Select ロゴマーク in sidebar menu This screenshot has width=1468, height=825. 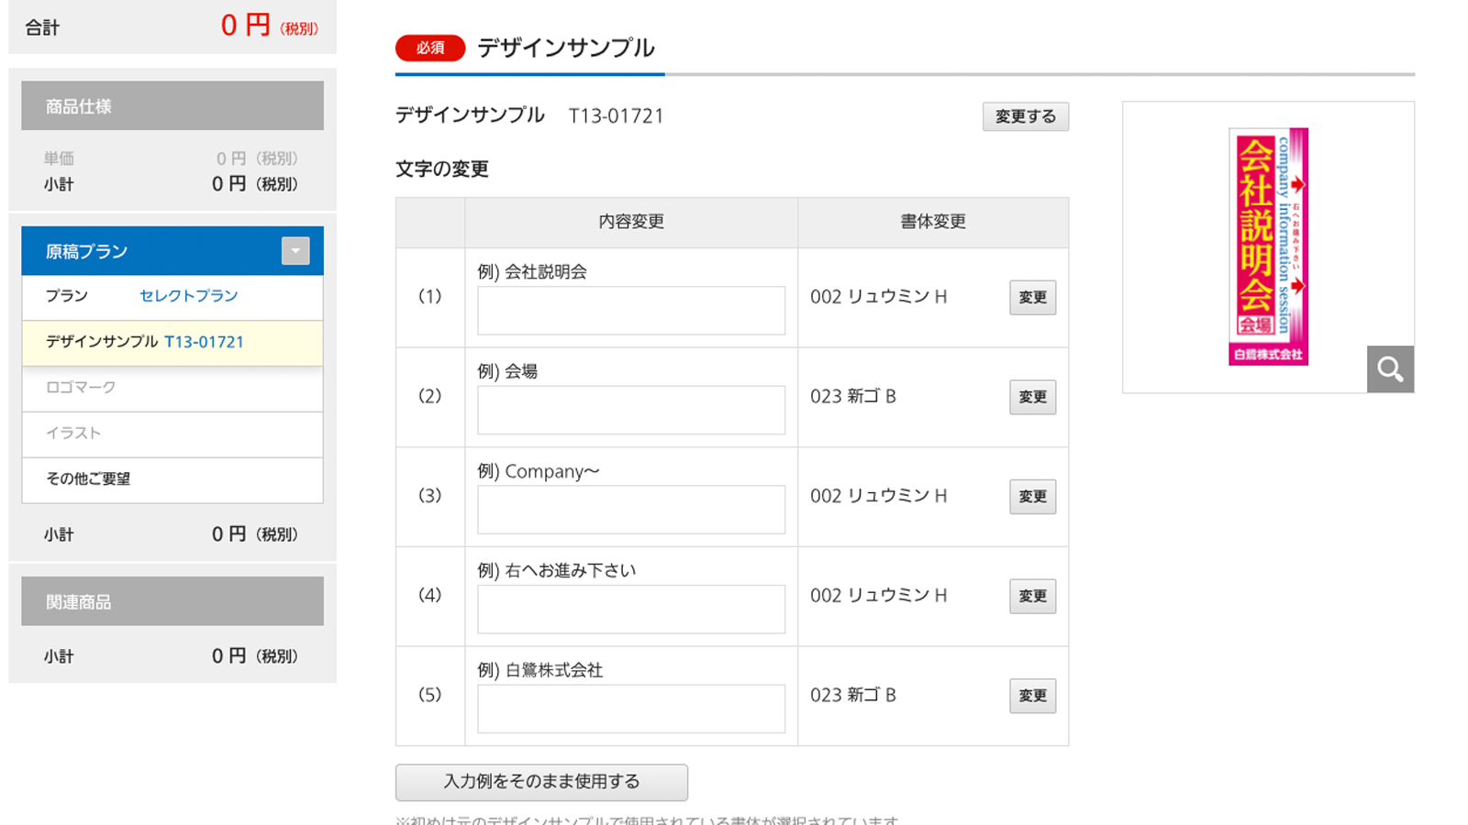coord(172,388)
